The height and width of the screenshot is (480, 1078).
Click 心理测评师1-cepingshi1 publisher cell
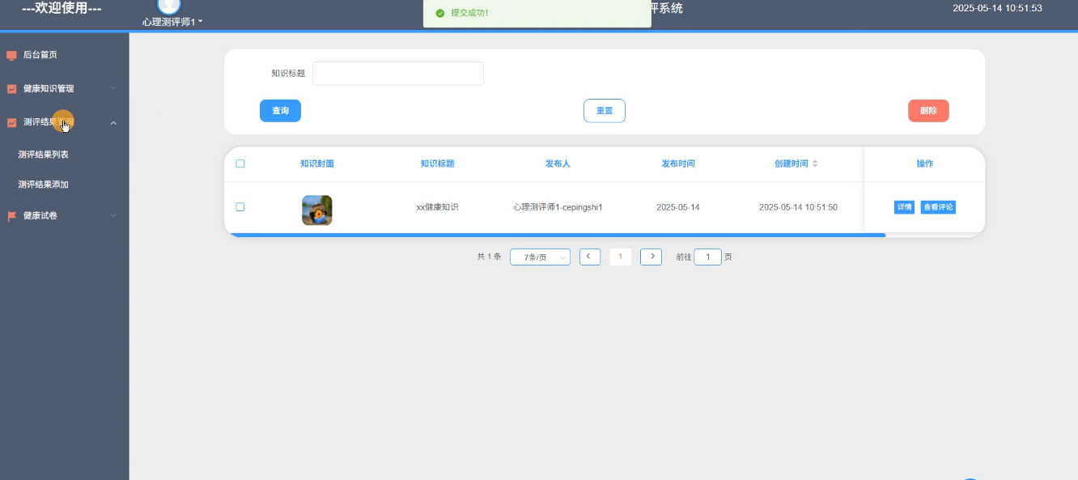pos(558,207)
